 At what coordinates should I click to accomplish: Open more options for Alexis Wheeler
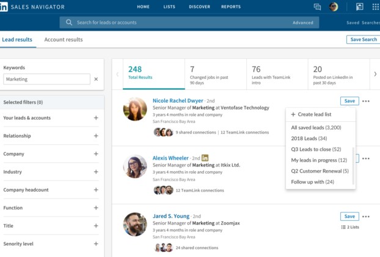(x=366, y=158)
